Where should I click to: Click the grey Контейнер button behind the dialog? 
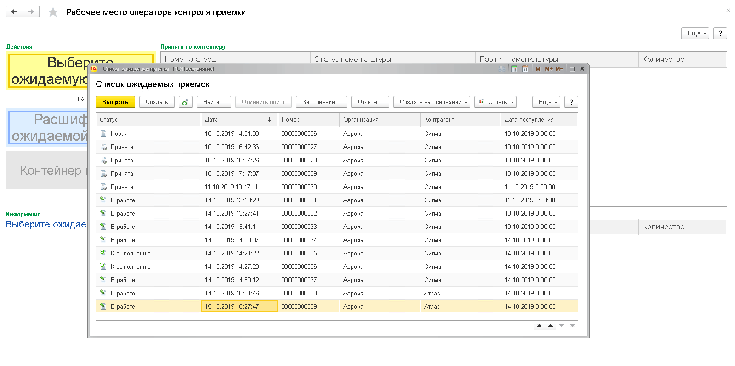[x=46, y=170]
